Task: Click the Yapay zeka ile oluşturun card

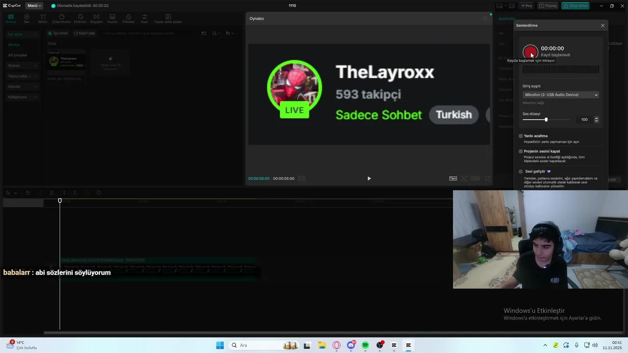Action: [110, 62]
